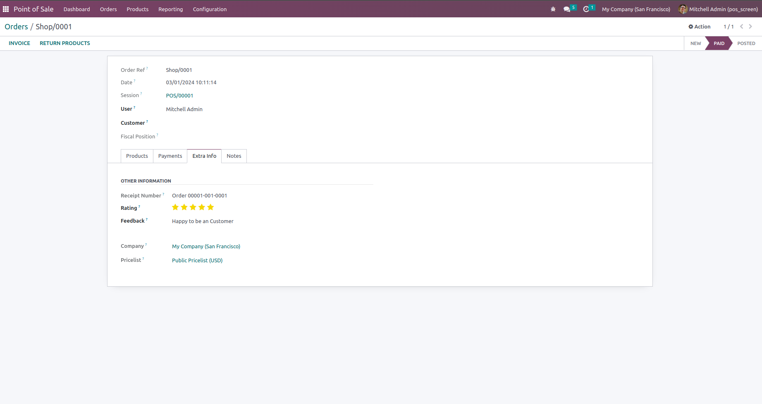Go back to Orders breadcrumb
The image size is (762, 404).
(16, 26)
